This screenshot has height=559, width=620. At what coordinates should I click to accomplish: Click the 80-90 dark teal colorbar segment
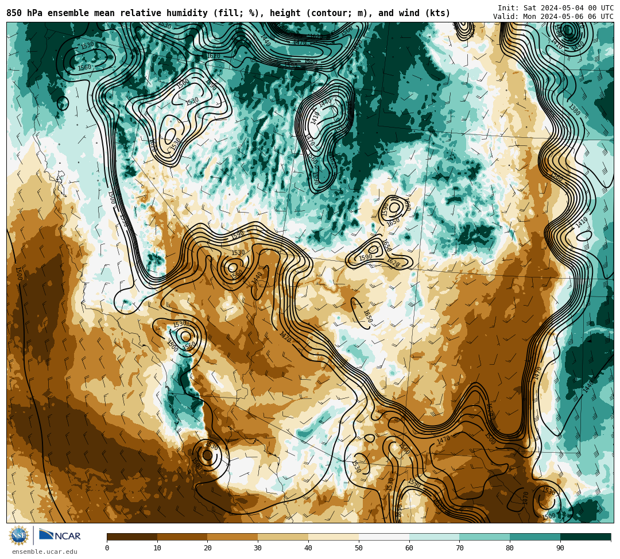(x=536, y=537)
